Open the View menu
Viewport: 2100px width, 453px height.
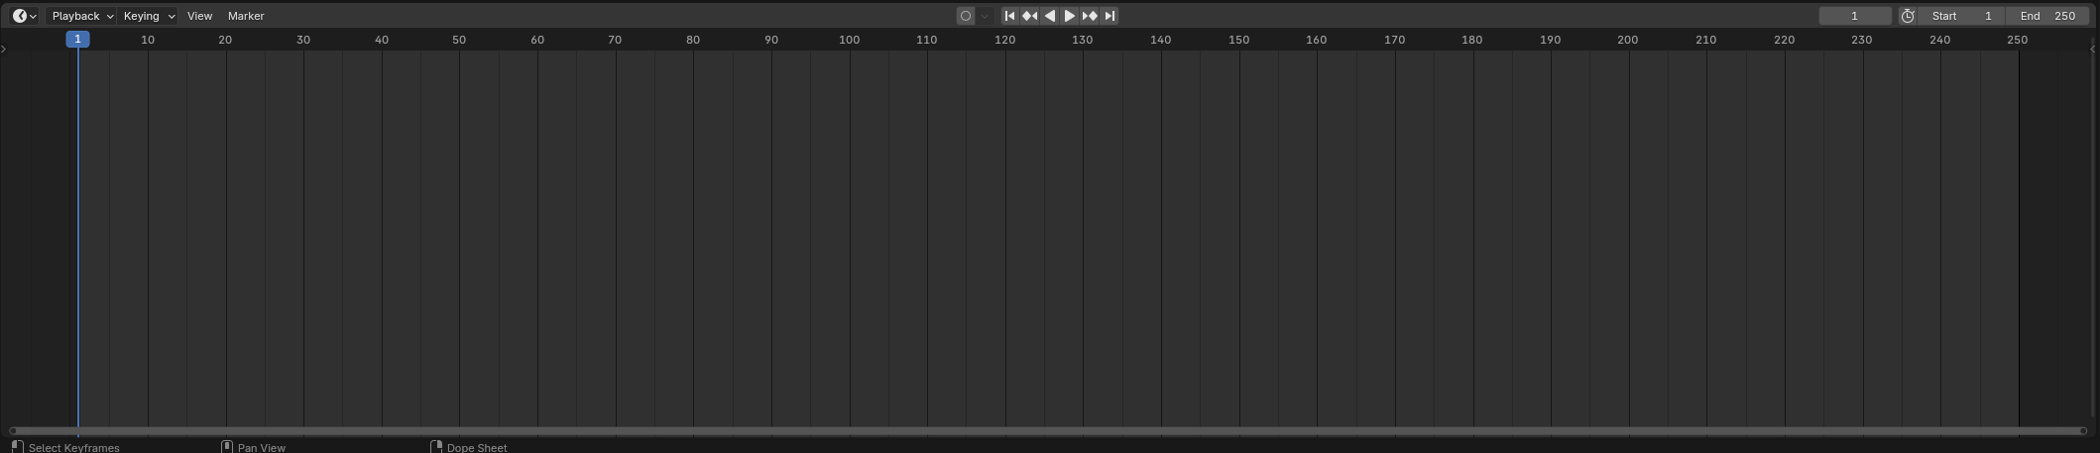pos(199,16)
